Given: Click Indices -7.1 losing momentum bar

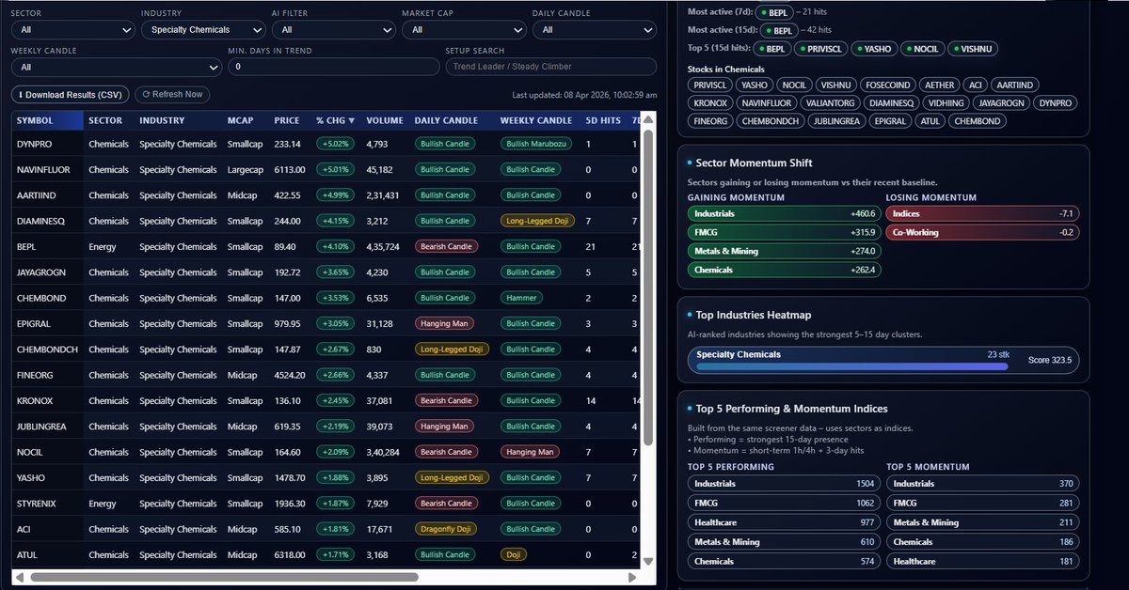Looking at the screenshot, I should [982, 213].
